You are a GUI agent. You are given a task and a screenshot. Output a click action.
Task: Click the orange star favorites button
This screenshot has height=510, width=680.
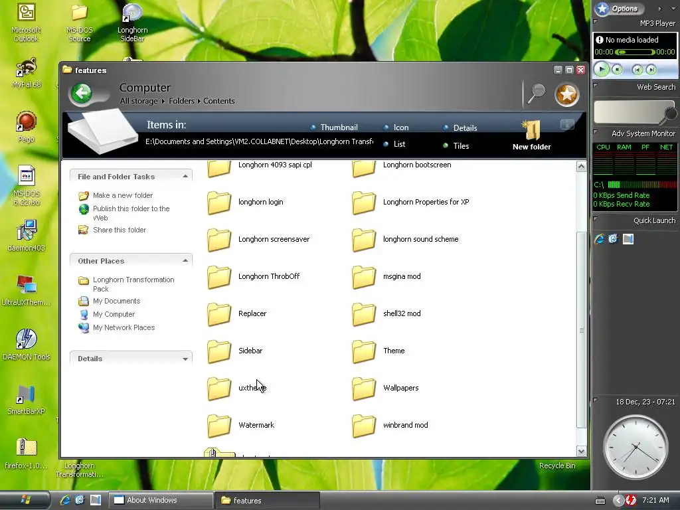click(x=567, y=94)
